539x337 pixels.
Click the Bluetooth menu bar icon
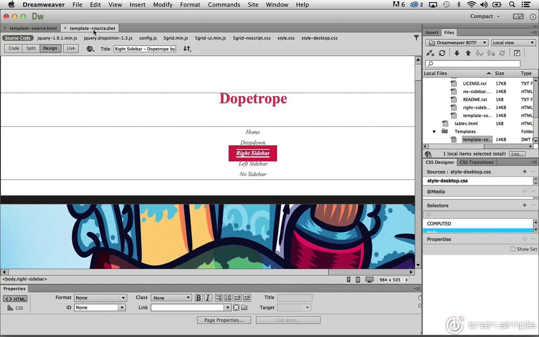tap(459, 5)
